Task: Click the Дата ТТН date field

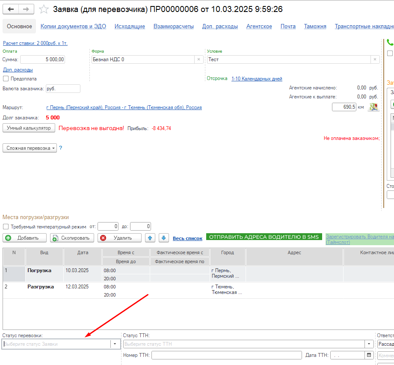Action: [x=348, y=355]
